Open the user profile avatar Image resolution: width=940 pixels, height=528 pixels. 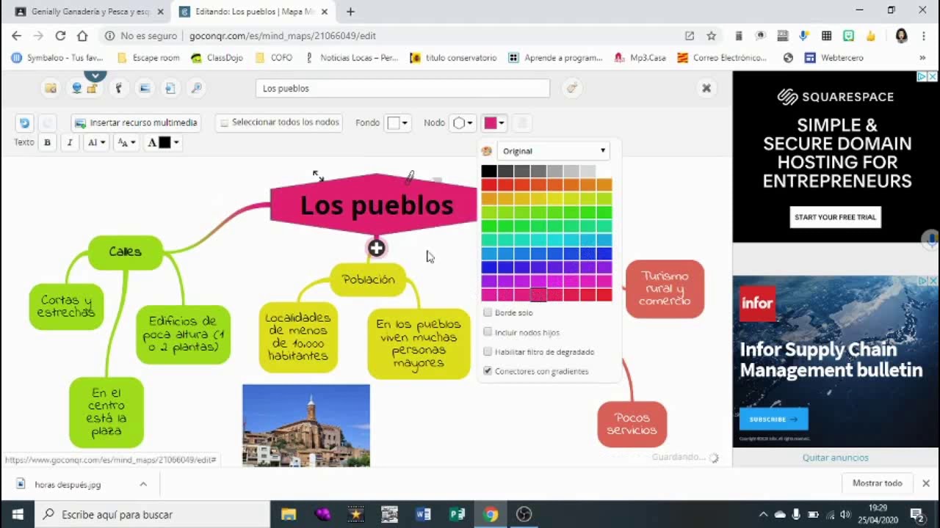point(902,35)
